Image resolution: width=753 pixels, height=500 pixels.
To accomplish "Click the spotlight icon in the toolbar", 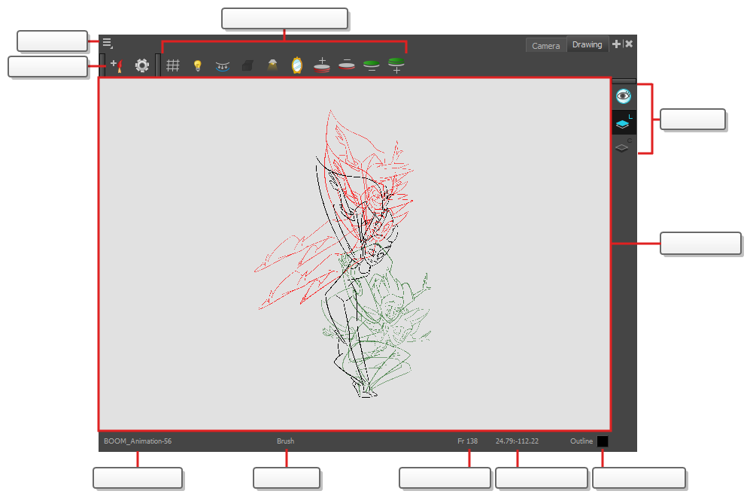I will (272, 65).
